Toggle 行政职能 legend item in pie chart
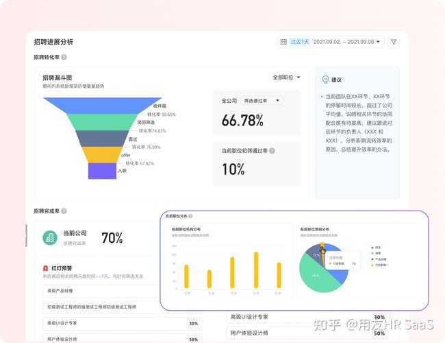This screenshot has width=445, height=343. pos(379,265)
